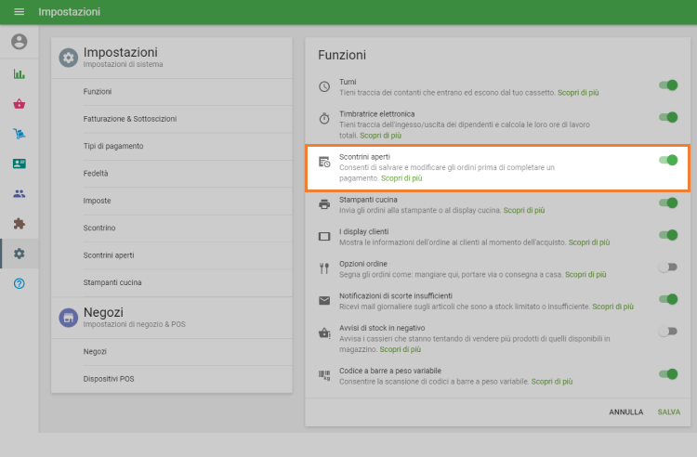
Task: Open the hamburger navigation menu
Action: (x=19, y=12)
